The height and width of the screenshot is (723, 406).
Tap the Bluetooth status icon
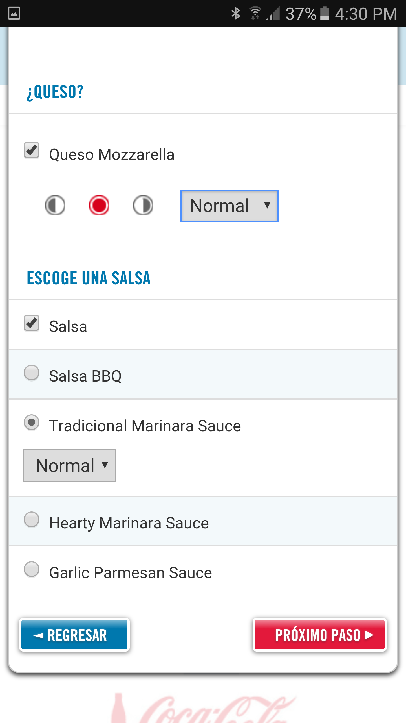click(x=236, y=14)
